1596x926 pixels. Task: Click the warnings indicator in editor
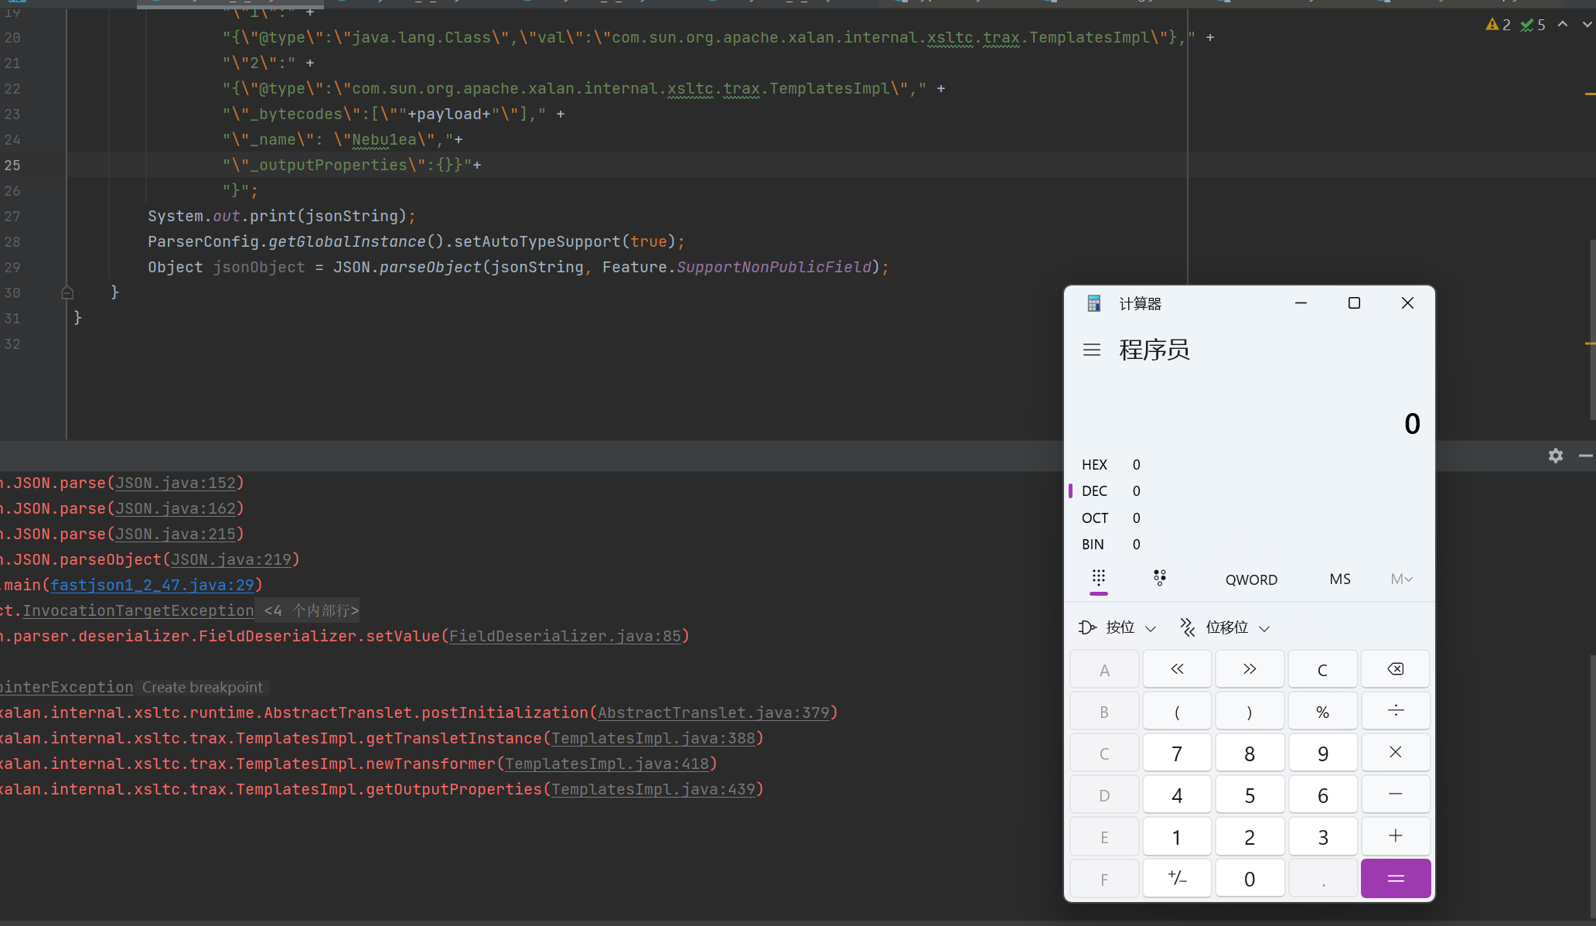pos(1498,25)
